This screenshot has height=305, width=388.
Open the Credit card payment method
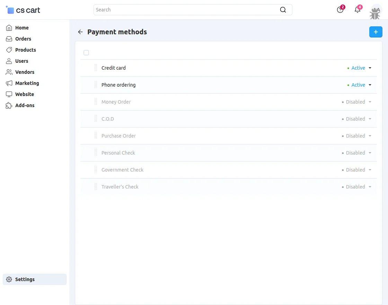tap(114, 68)
